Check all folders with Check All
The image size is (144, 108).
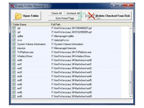(x=56, y=13)
